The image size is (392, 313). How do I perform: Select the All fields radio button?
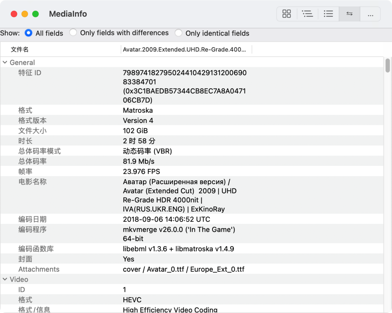(x=28, y=33)
